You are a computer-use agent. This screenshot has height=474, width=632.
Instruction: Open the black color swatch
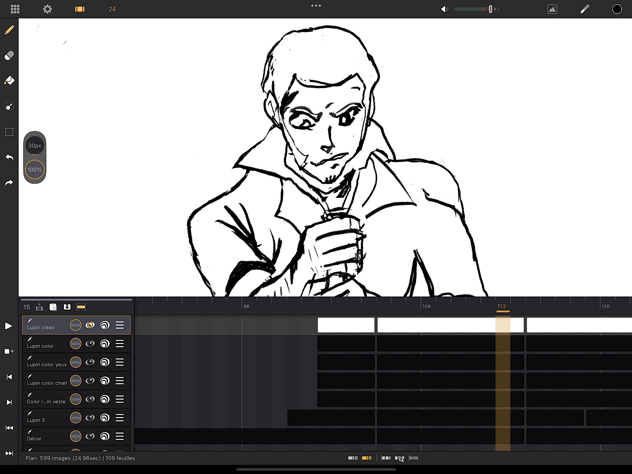click(617, 9)
